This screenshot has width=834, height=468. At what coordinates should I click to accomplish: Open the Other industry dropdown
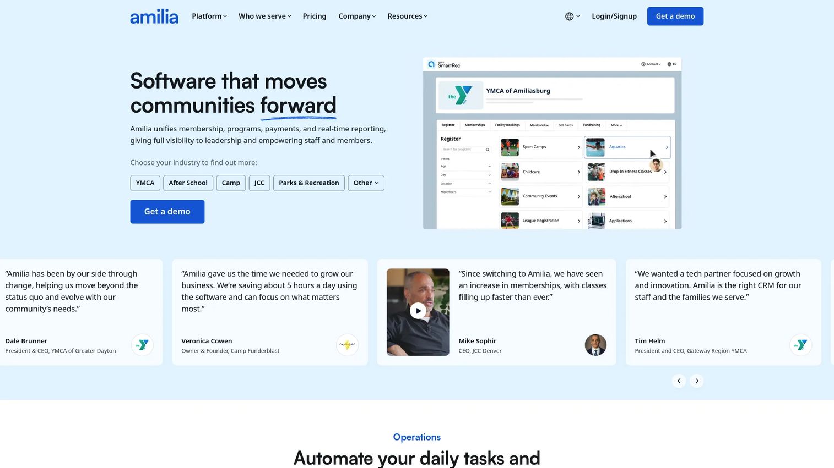coord(366,183)
